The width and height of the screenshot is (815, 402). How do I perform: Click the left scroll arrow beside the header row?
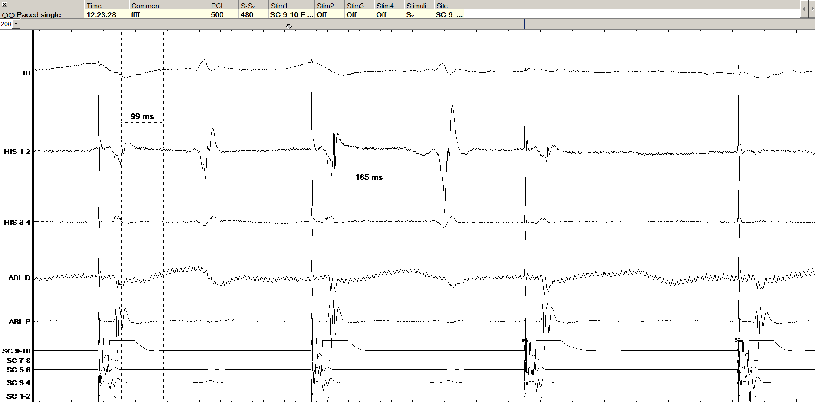pos(803,9)
